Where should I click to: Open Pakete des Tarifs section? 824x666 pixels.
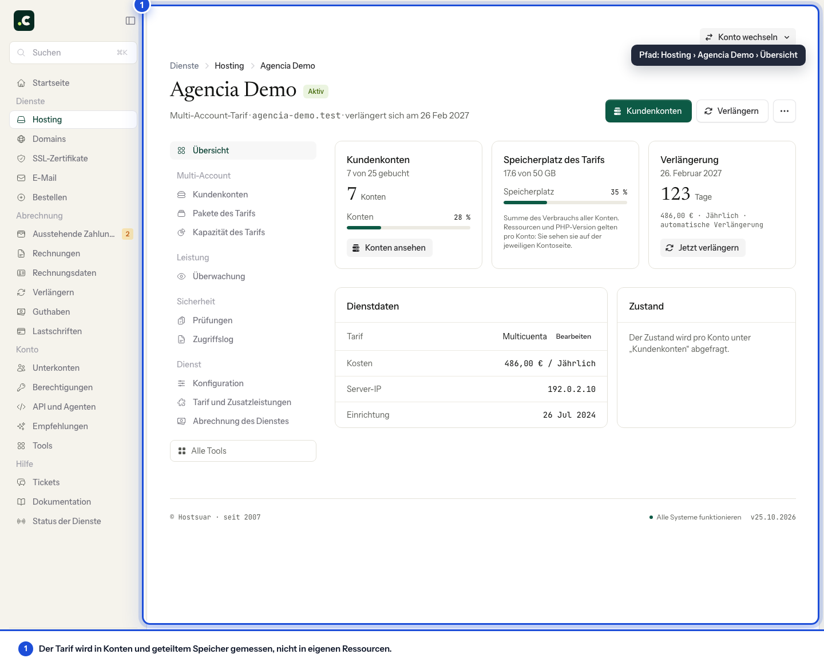[243, 213]
